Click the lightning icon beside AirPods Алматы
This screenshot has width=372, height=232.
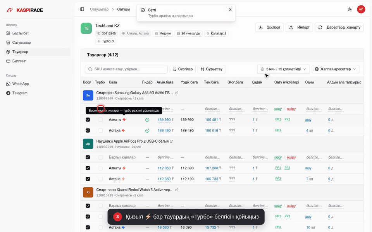click(124, 168)
